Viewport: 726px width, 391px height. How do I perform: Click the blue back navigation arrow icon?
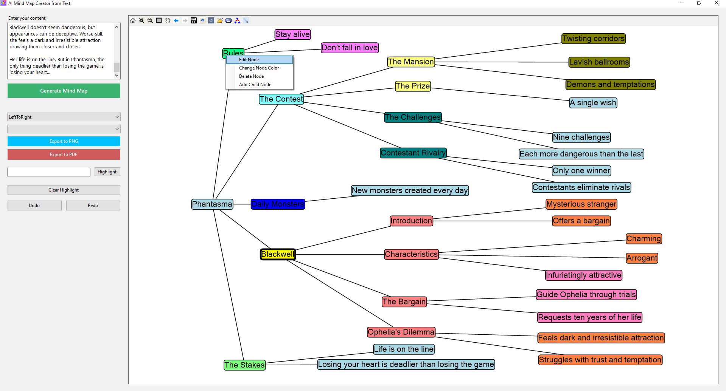point(176,20)
